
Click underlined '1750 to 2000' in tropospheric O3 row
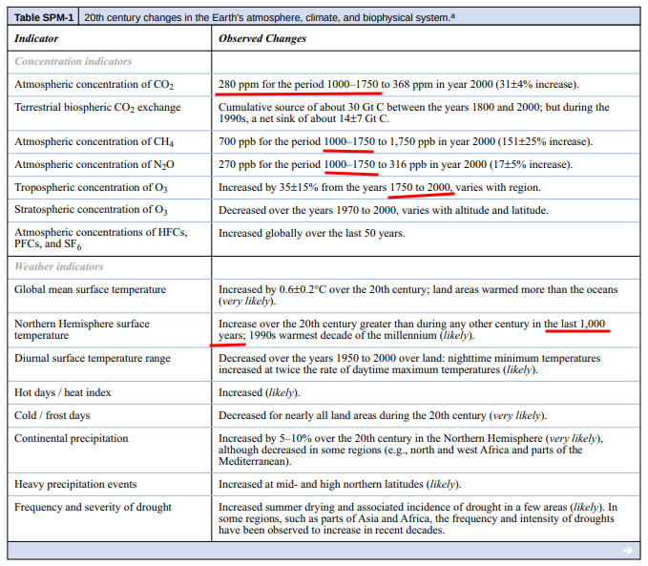(421, 187)
